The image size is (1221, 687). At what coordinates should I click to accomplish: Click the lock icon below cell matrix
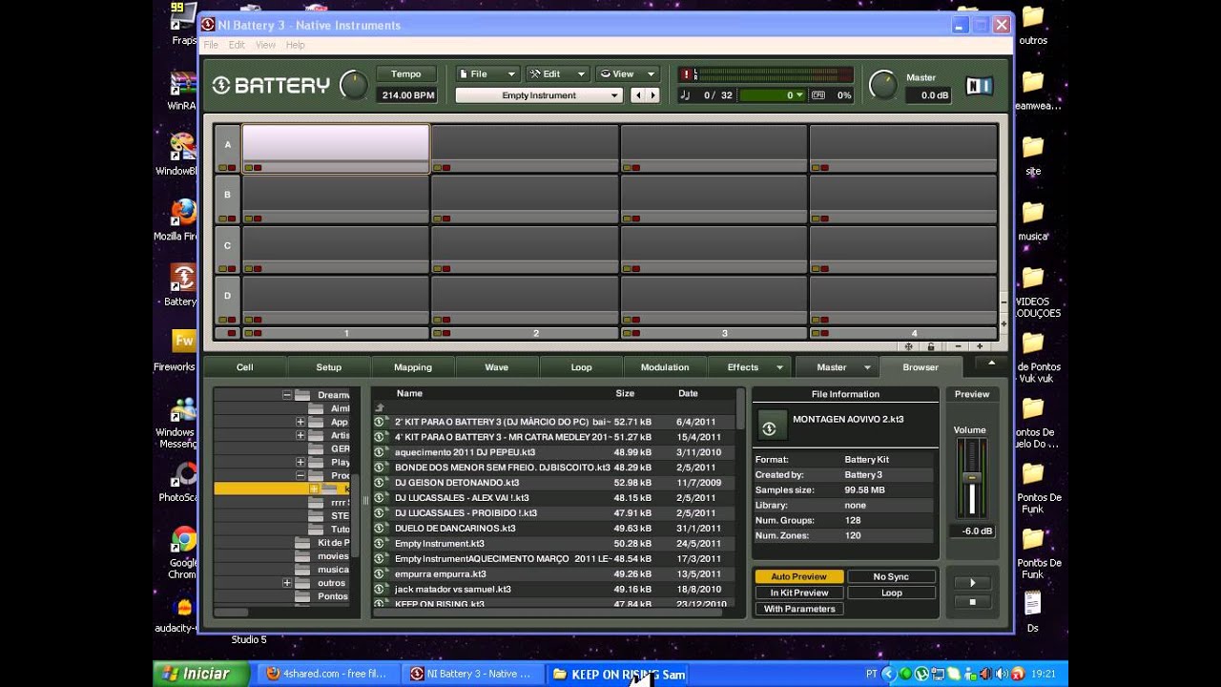click(931, 346)
